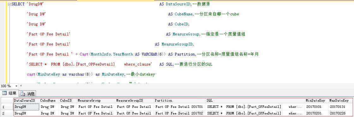The height and width of the screenshot is (117, 354).
Task: Select row header number 2
Action: [x=7, y=114]
